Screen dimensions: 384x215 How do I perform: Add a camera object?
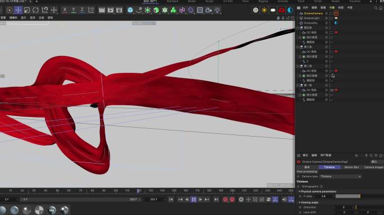[208, 10]
